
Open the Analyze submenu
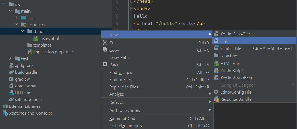[157, 94]
